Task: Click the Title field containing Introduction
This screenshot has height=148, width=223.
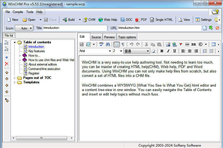Action: (x=75, y=28)
